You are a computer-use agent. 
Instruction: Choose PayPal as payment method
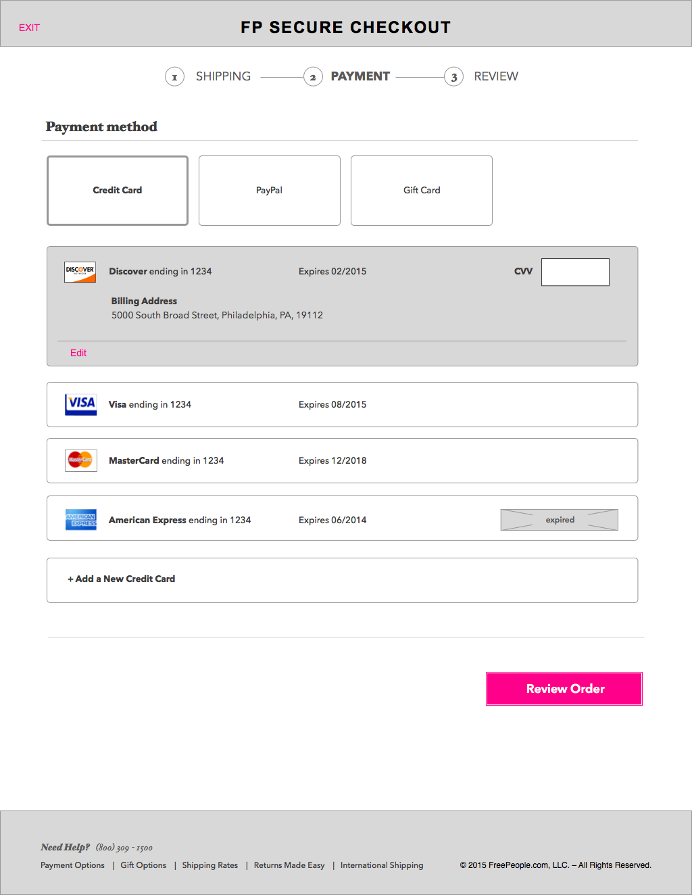(x=270, y=191)
